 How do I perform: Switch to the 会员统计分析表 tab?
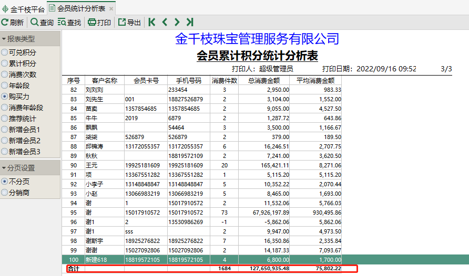[81, 8]
